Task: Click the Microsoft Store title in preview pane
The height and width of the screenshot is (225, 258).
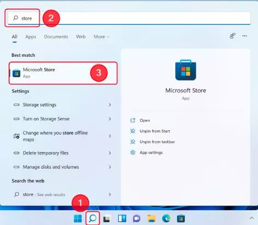Action: [x=186, y=90]
